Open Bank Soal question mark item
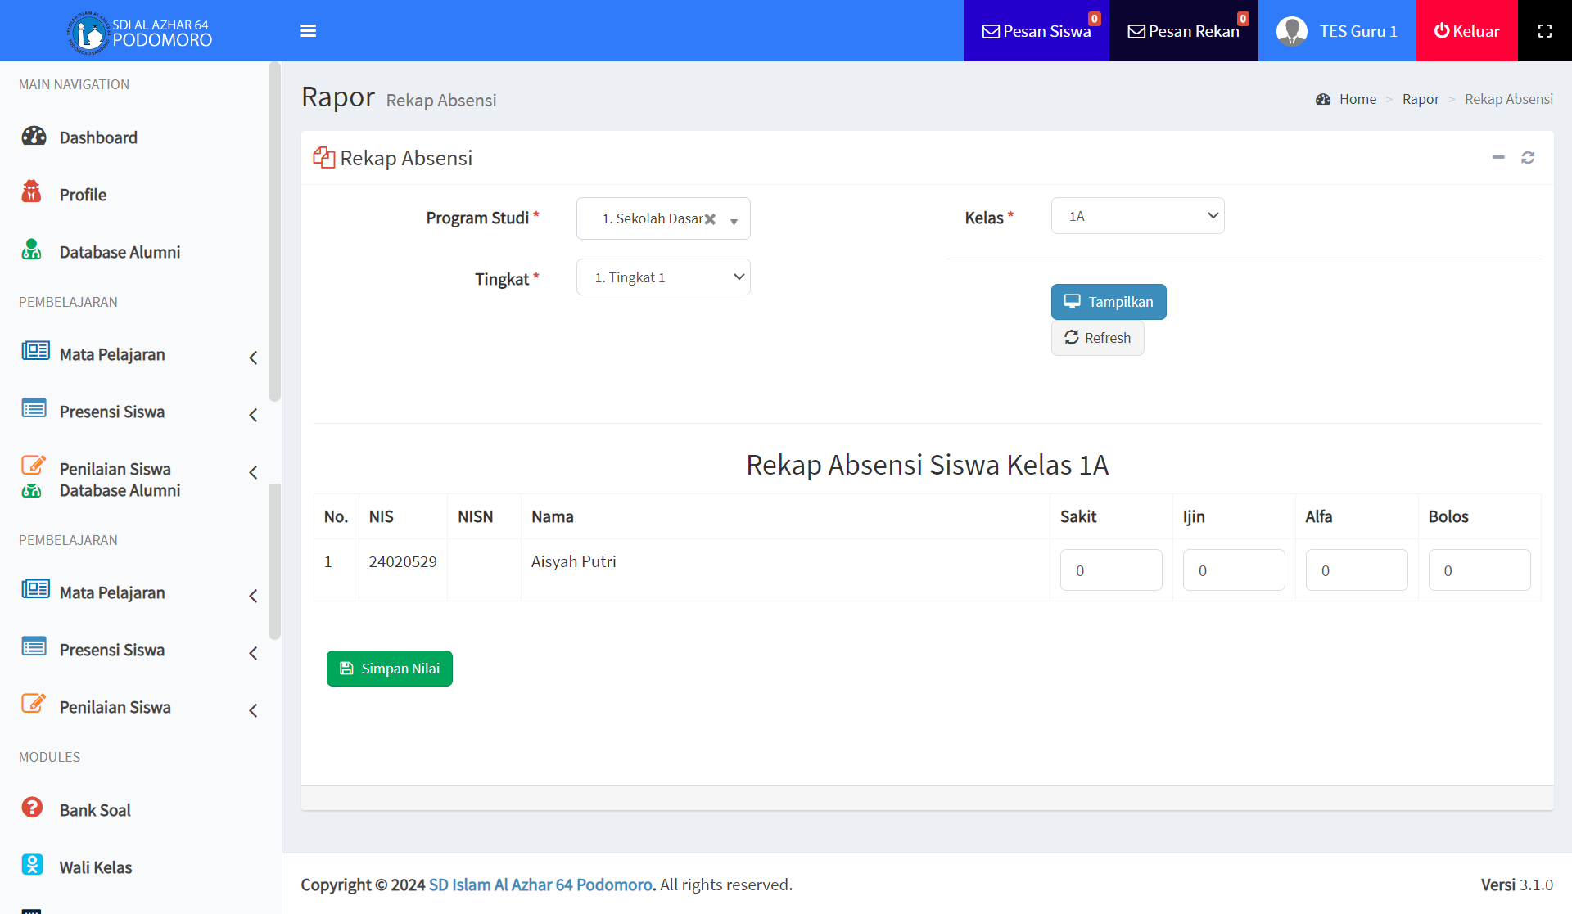 tap(94, 810)
